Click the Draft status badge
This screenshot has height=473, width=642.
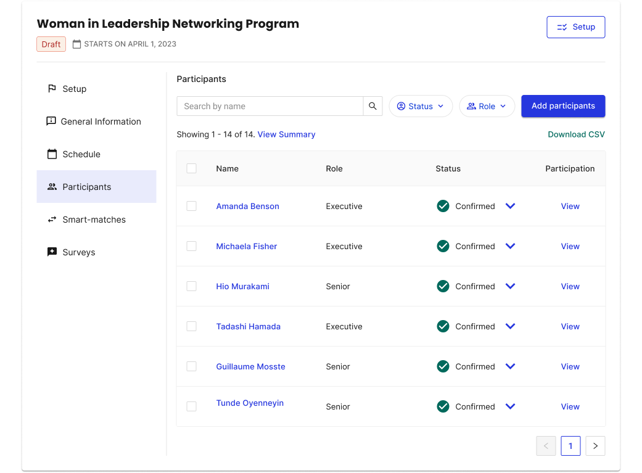[51, 44]
